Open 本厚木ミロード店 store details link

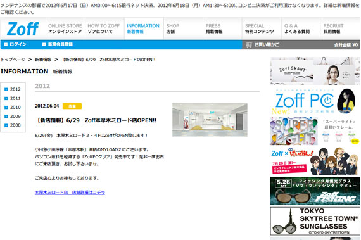point(70,193)
